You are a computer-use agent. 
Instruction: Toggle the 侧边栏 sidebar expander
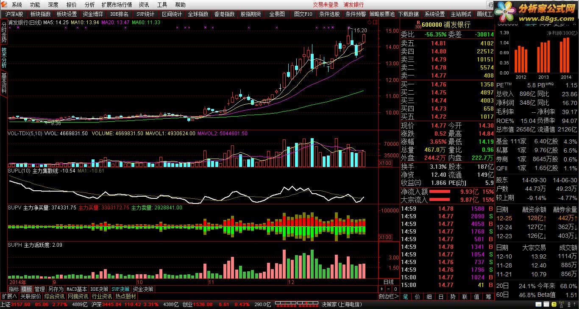coord(389,296)
